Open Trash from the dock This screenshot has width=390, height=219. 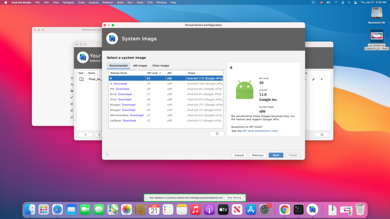pos(360,209)
